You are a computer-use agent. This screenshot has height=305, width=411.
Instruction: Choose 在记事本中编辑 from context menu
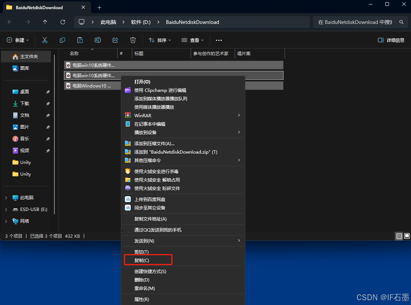[183, 124]
